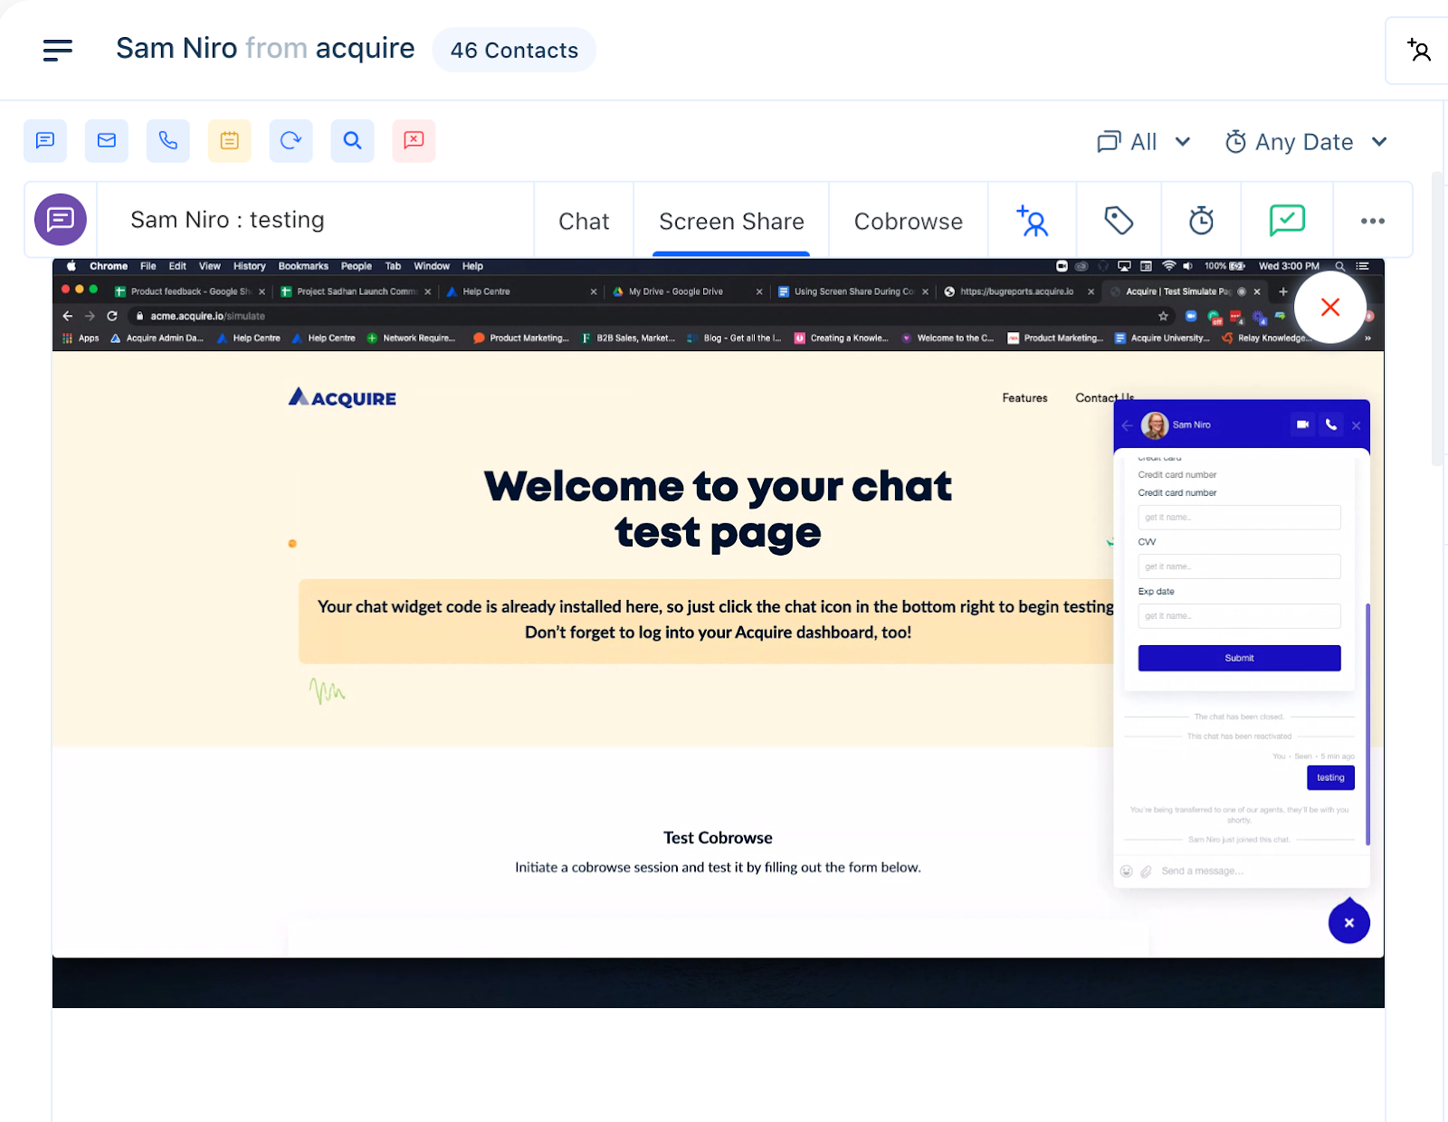The height and width of the screenshot is (1122, 1448).
Task: Close the Sam Niro chat widget header
Action: (x=1356, y=425)
